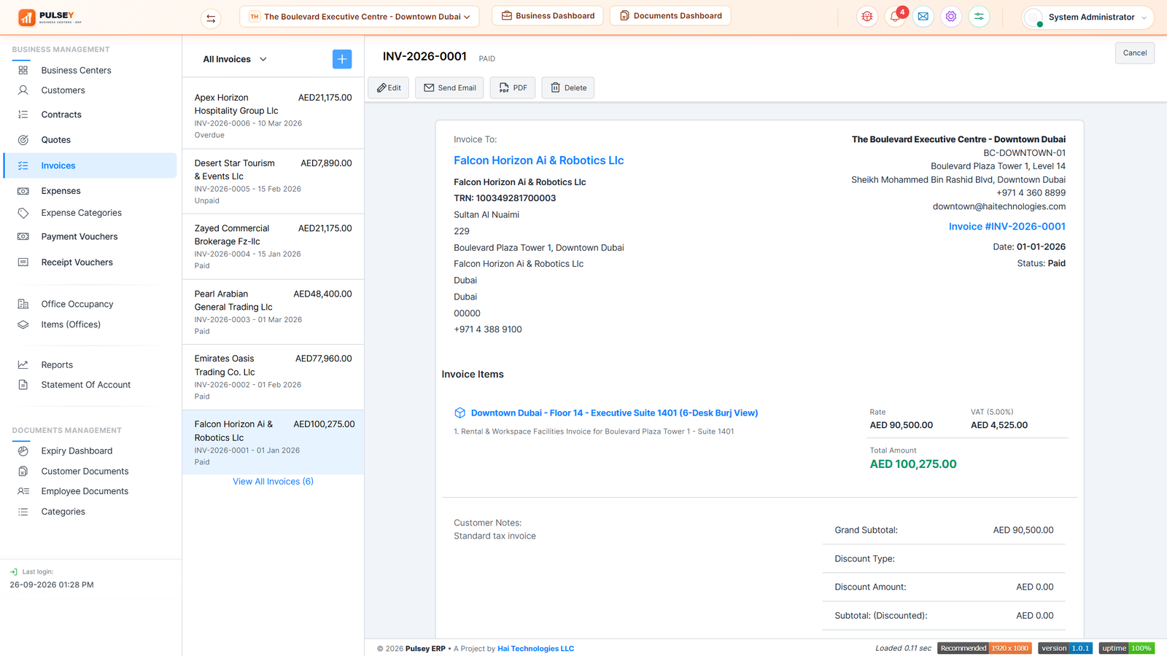Click the Expiry Dashboard icon
This screenshot has height=656, width=1167.
pos(23,451)
